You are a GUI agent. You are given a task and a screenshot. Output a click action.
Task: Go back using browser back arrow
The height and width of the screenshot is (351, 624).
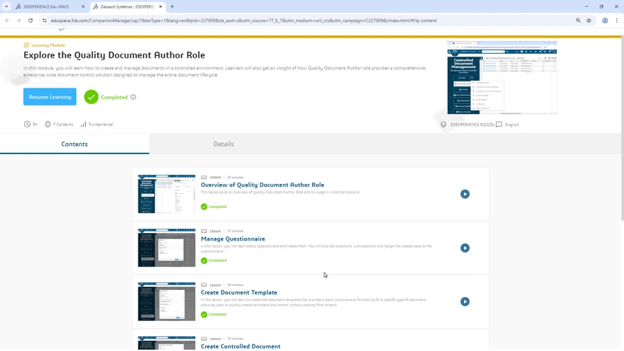point(7,20)
